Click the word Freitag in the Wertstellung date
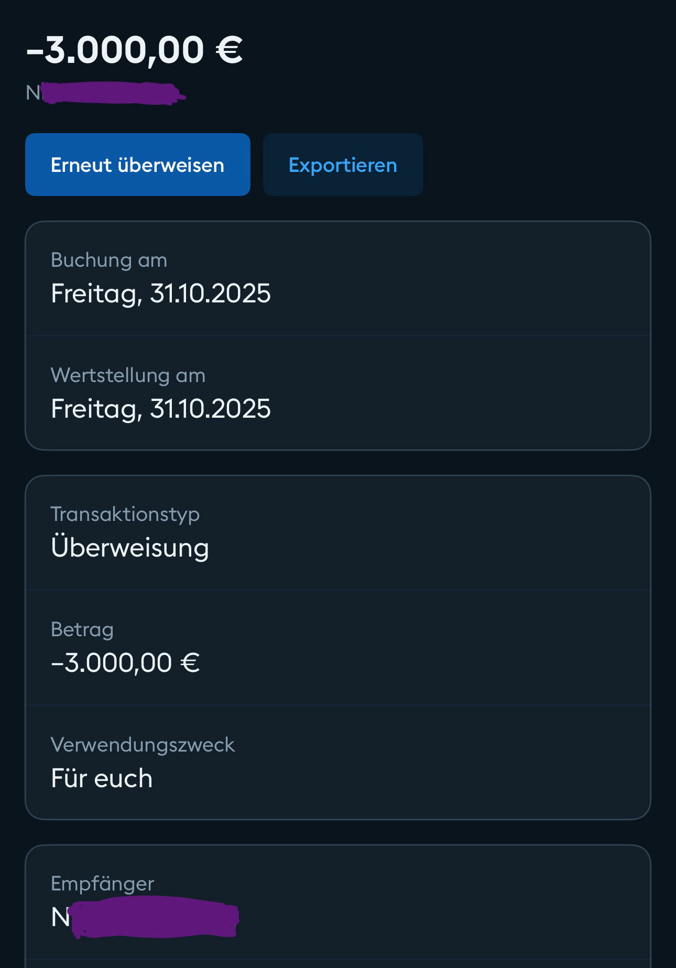This screenshot has width=676, height=968. (96, 408)
